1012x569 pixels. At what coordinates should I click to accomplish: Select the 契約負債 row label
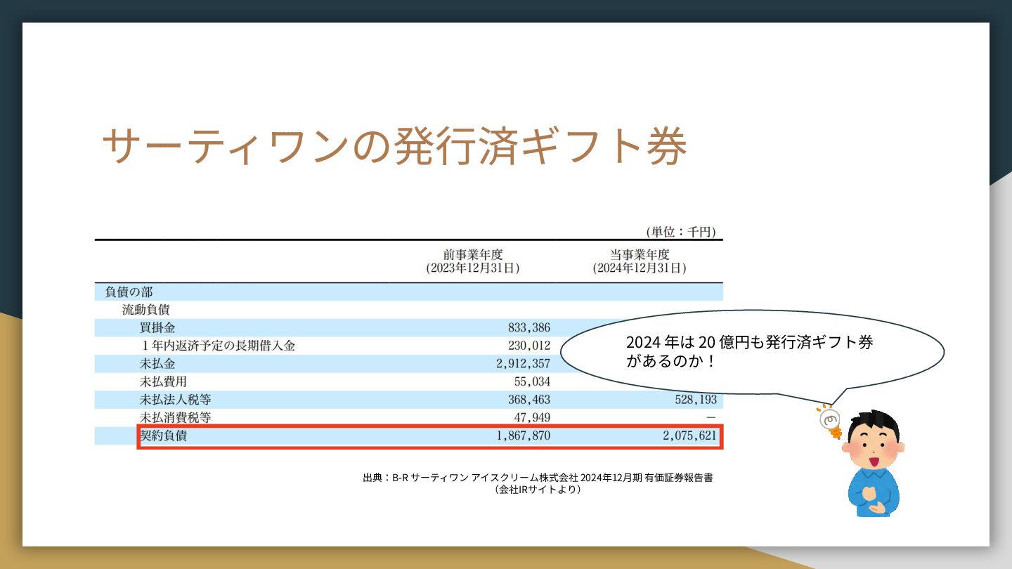point(164,436)
